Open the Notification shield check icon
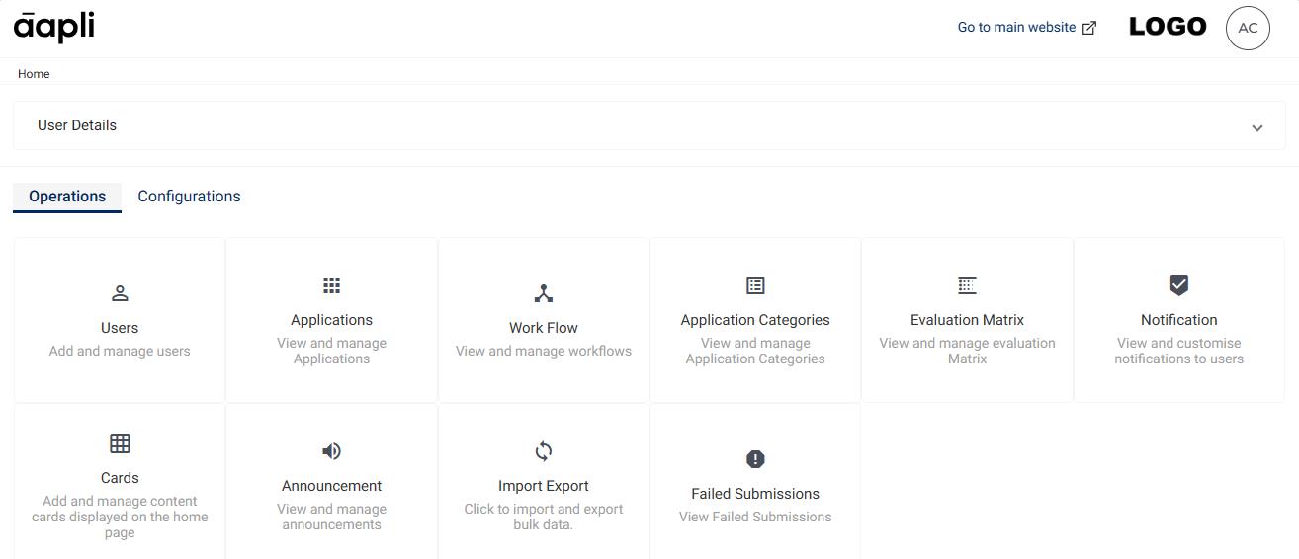 tap(1178, 285)
